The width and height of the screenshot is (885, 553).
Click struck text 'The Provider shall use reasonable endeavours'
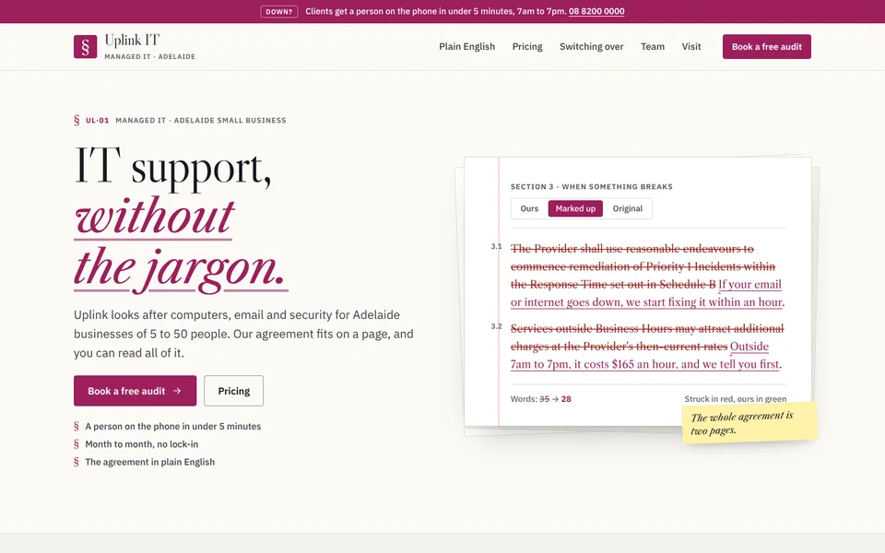(632, 249)
